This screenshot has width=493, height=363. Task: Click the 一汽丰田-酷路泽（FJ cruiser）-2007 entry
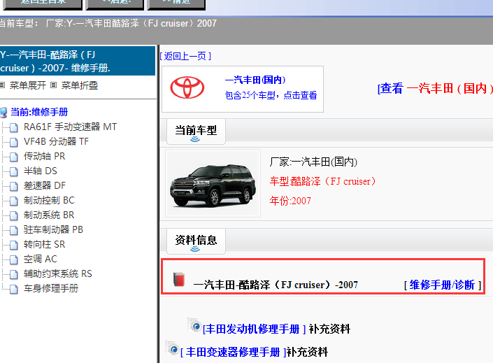coord(276,285)
